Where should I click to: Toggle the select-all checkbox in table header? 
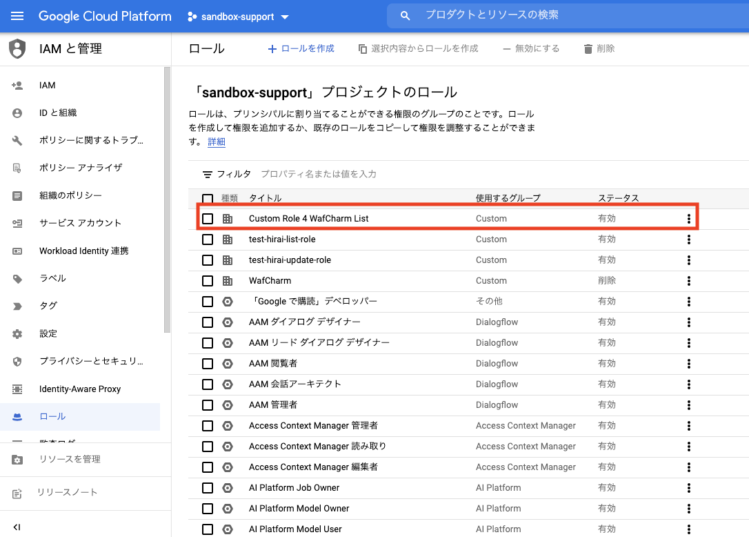[208, 199]
